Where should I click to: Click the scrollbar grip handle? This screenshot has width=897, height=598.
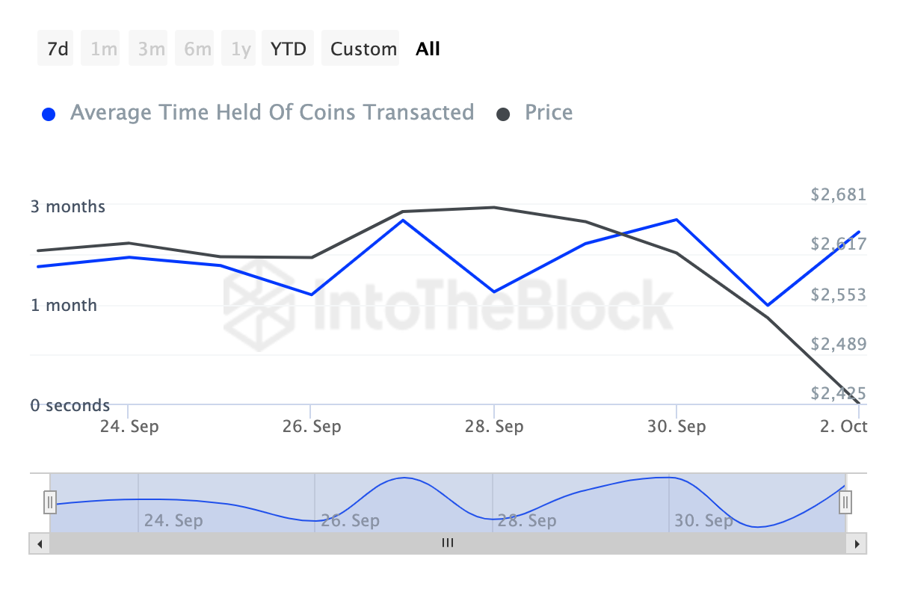point(448,543)
